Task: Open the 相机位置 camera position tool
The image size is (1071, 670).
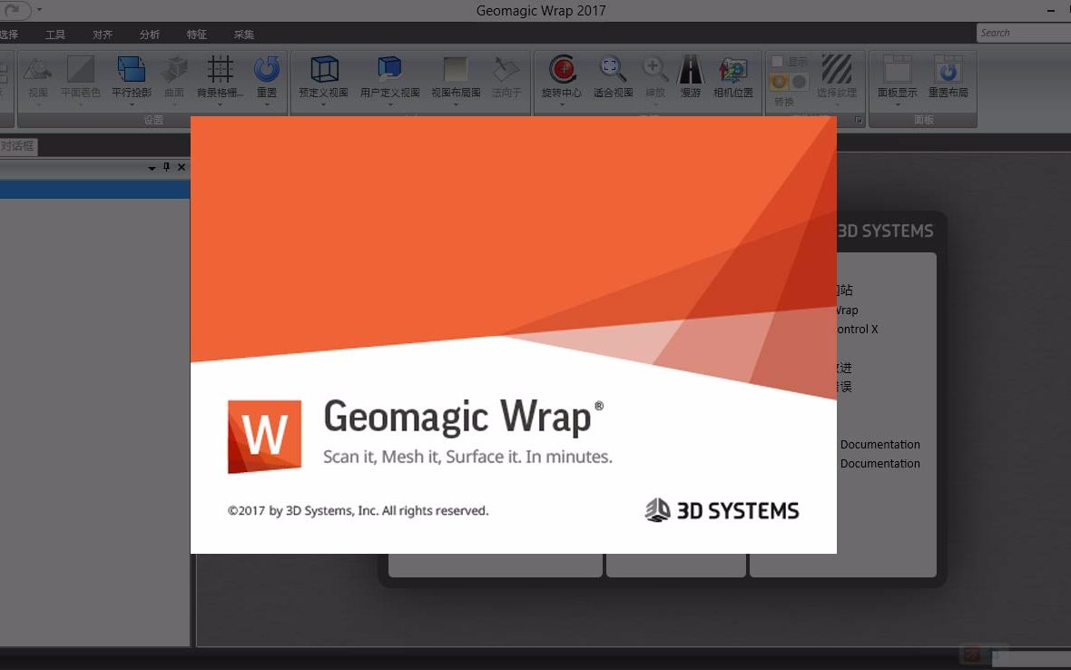Action: point(732,76)
